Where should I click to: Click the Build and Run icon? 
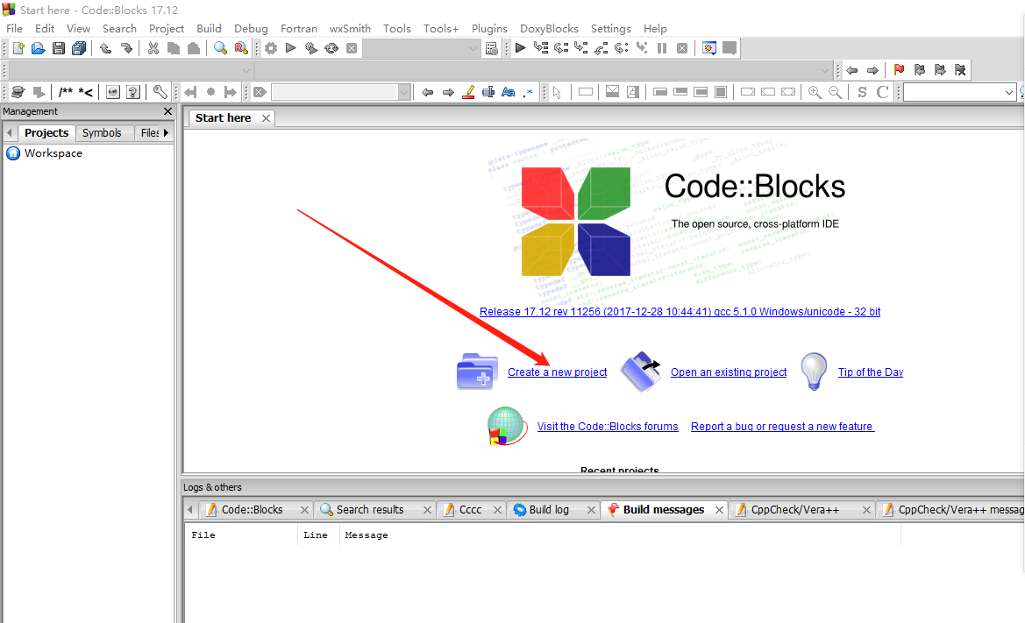(311, 48)
